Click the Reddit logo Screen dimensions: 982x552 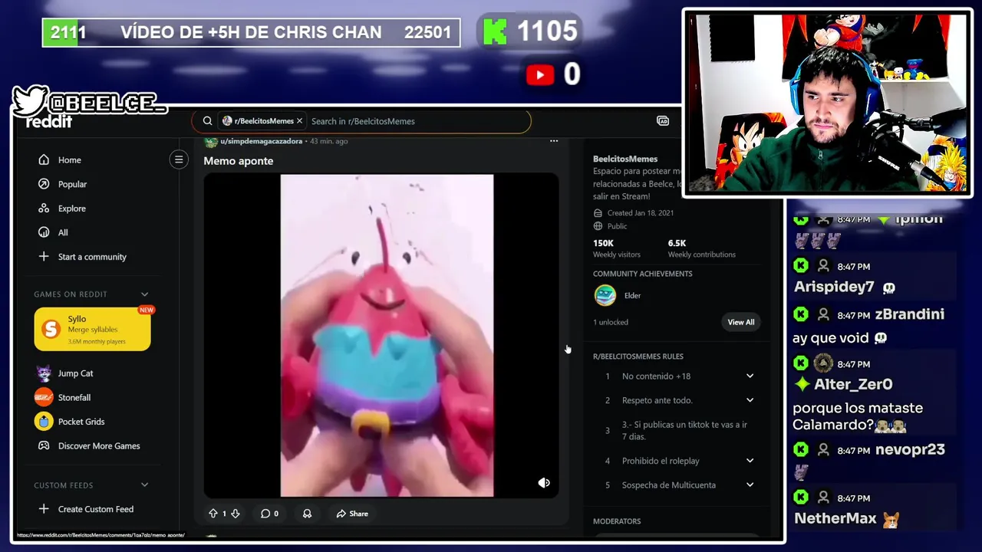49,121
